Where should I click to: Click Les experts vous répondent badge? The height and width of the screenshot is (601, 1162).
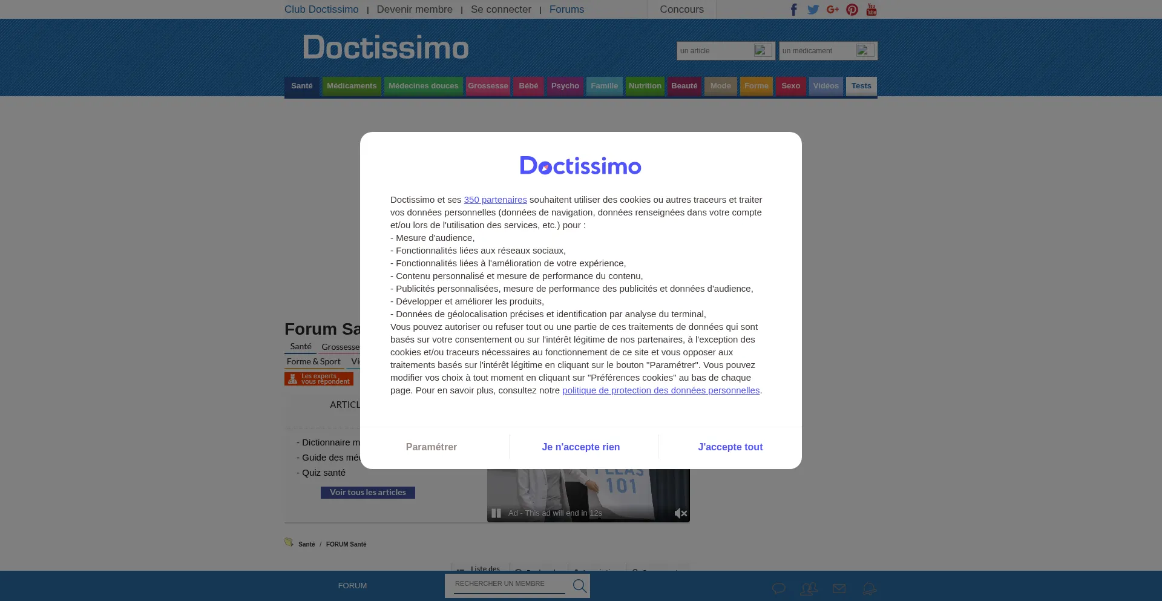[319, 379]
